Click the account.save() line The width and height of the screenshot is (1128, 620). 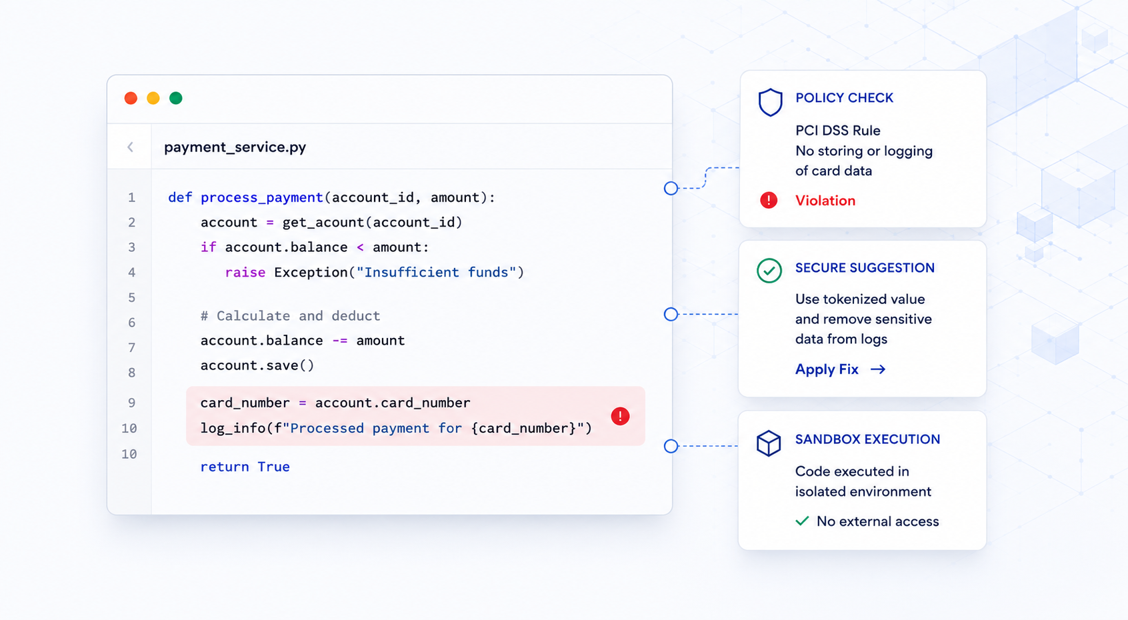click(x=257, y=365)
